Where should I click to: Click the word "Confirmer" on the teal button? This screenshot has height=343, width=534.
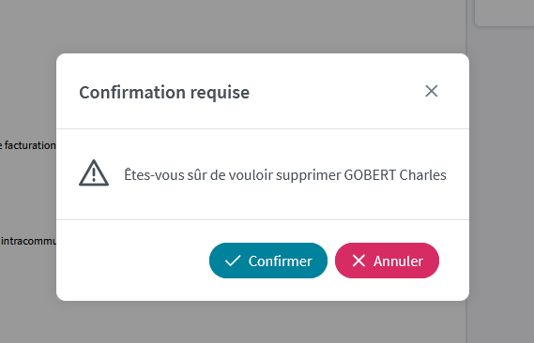[x=280, y=261]
